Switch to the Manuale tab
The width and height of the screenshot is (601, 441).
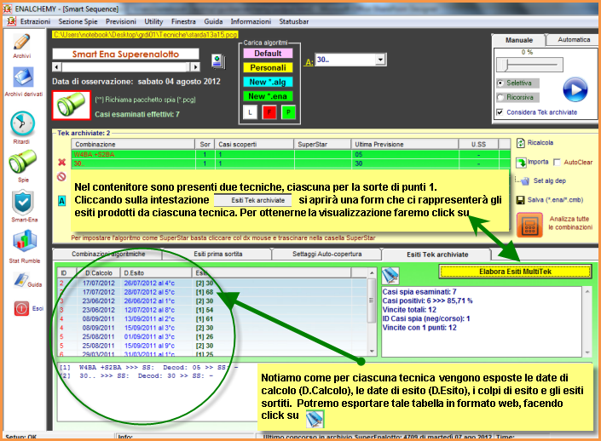pos(519,40)
